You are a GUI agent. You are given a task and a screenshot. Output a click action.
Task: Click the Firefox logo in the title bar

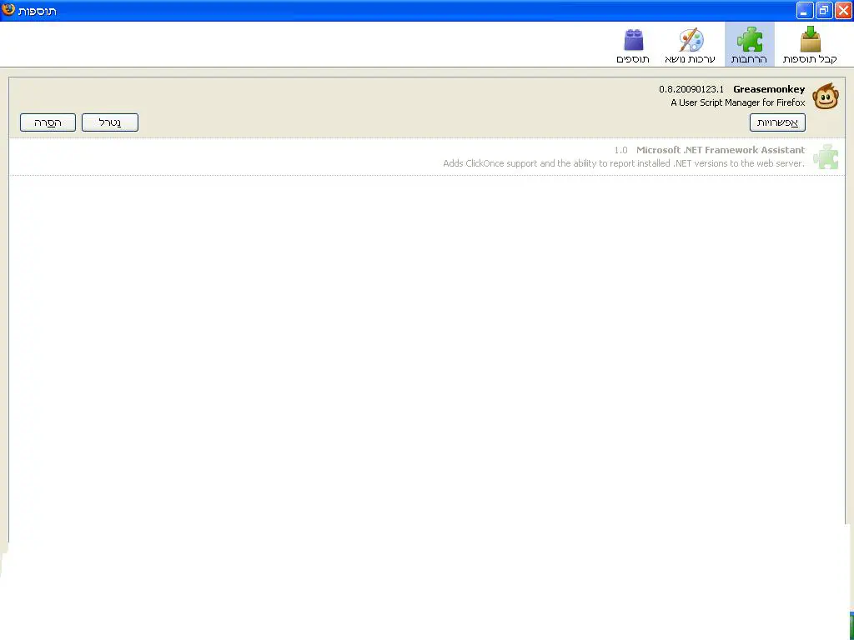pyautogui.click(x=8, y=10)
